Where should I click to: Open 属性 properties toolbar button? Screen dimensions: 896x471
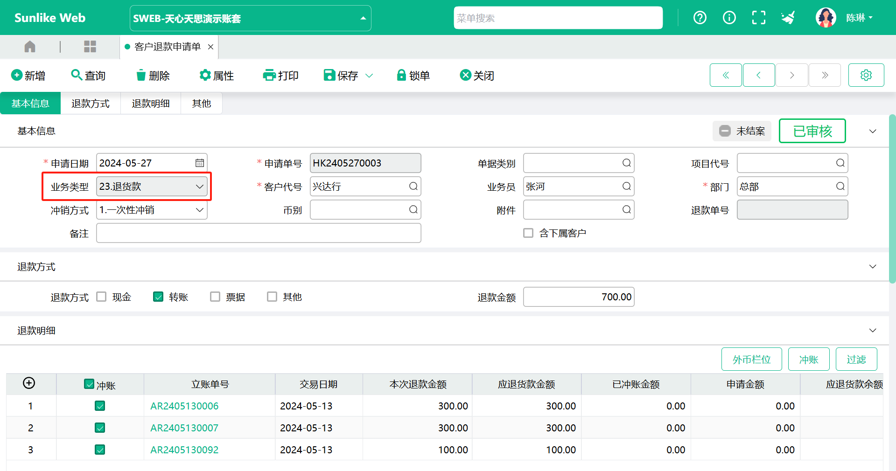pos(217,75)
